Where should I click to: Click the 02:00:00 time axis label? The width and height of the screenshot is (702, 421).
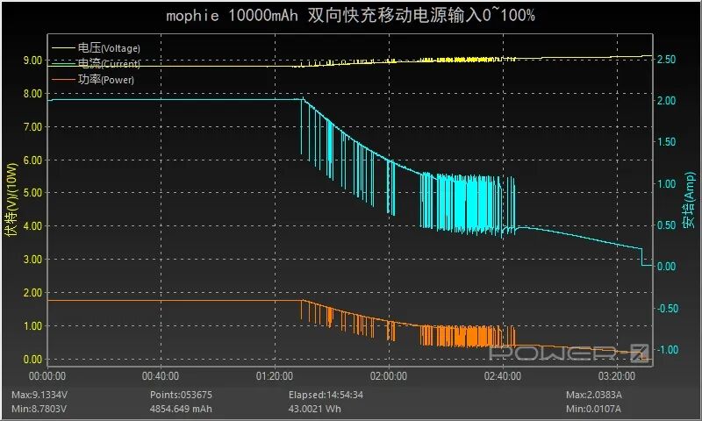pyautogui.click(x=389, y=376)
